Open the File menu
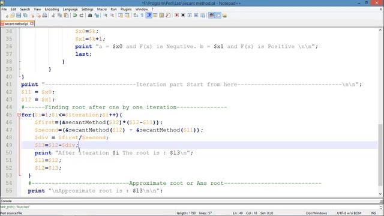 coord(4,10)
